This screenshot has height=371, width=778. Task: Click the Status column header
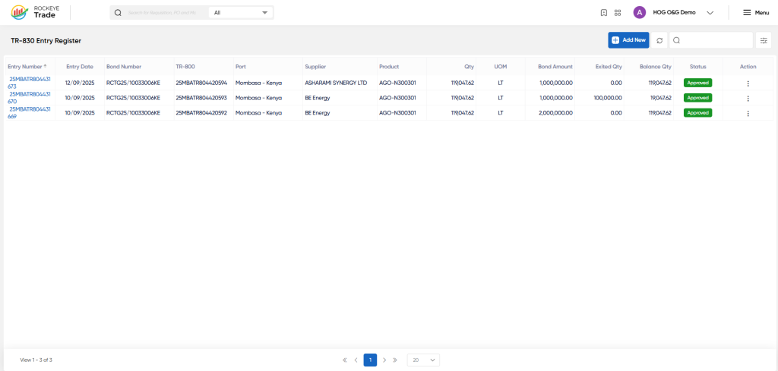pyautogui.click(x=697, y=66)
